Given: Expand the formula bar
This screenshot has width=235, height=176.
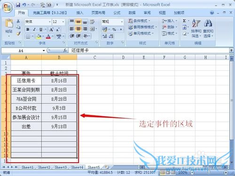Looking at the screenshot, I should pos(231,50).
